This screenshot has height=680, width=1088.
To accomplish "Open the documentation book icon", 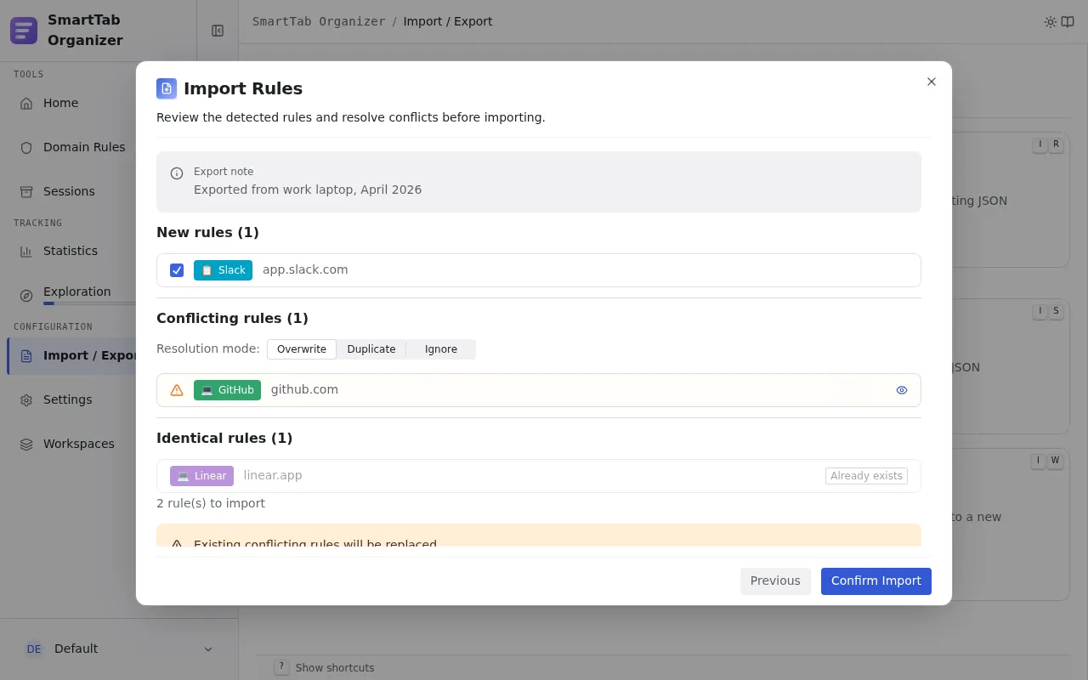I will point(1068,22).
